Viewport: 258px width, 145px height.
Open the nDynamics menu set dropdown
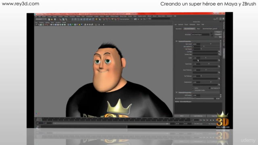pyautogui.click(x=41, y=19)
